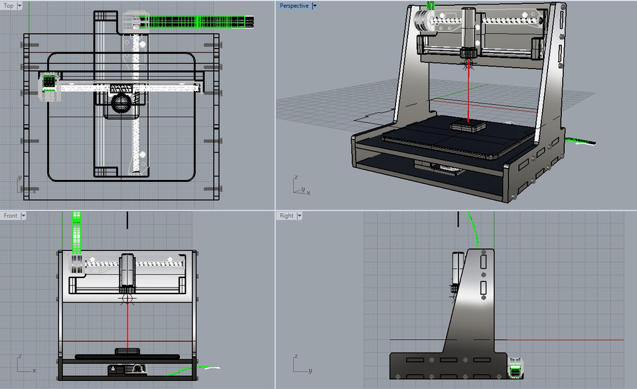Open the Perspective viewport dropdown menu

pyautogui.click(x=315, y=5)
